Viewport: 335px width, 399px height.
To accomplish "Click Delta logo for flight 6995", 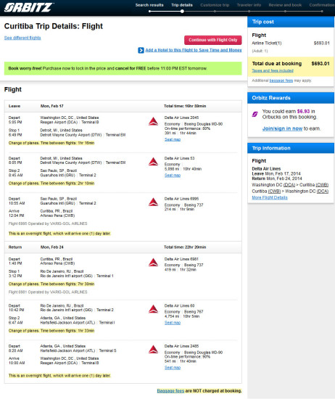I will (x=153, y=202).
